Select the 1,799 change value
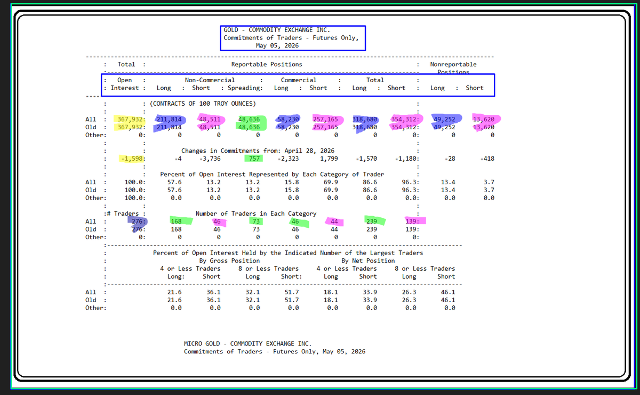The image size is (640, 395). (329, 159)
